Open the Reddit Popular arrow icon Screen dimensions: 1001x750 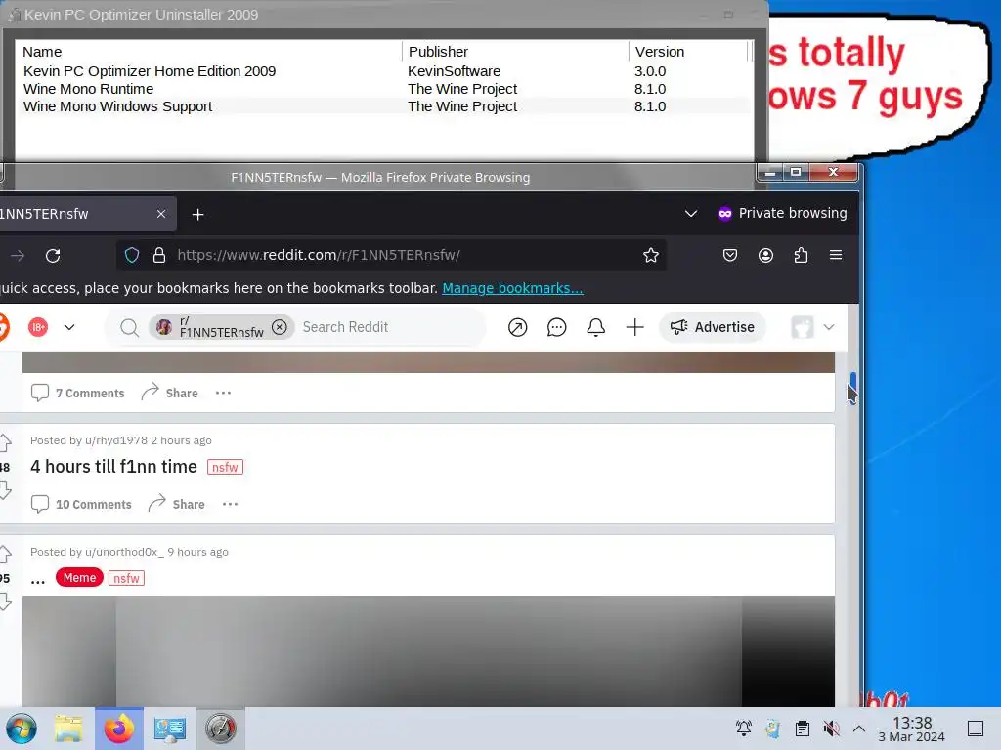click(x=517, y=327)
